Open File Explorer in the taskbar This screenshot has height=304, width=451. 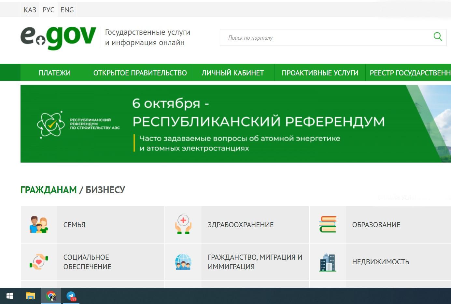point(30,296)
